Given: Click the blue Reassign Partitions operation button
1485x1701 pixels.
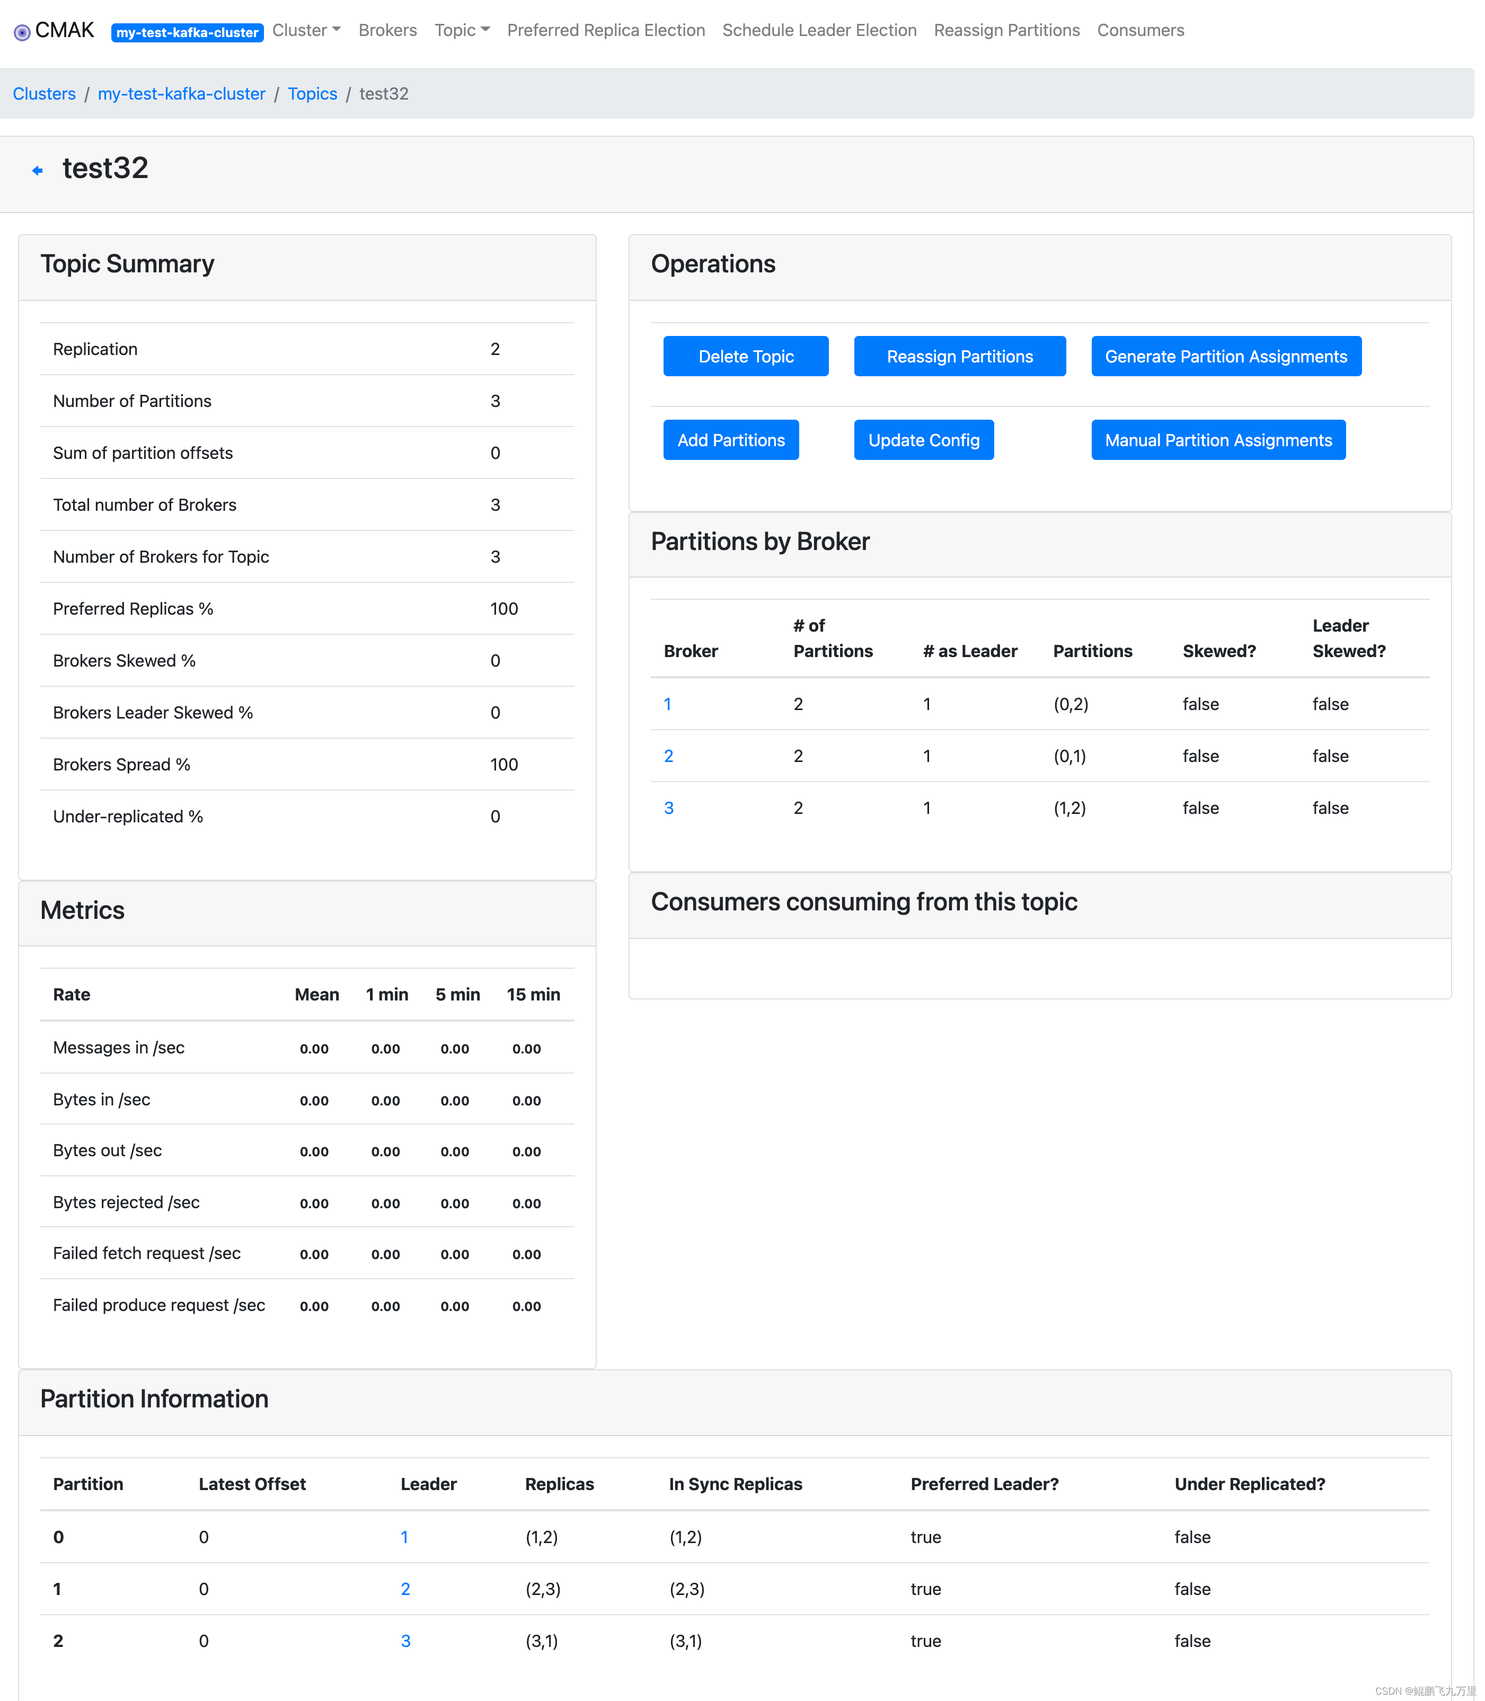Looking at the screenshot, I should click(959, 356).
